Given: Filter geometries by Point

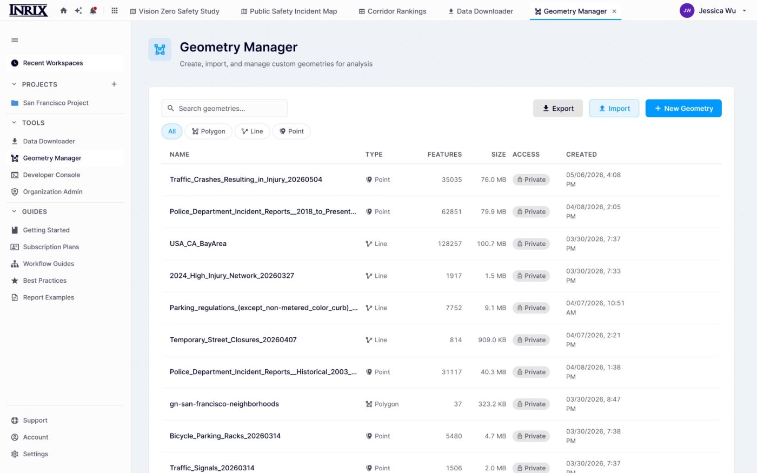Looking at the screenshot, I should pos(291,131).
